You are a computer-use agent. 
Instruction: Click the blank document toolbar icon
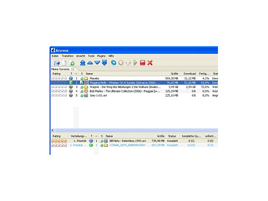click(x=64, y=63)
